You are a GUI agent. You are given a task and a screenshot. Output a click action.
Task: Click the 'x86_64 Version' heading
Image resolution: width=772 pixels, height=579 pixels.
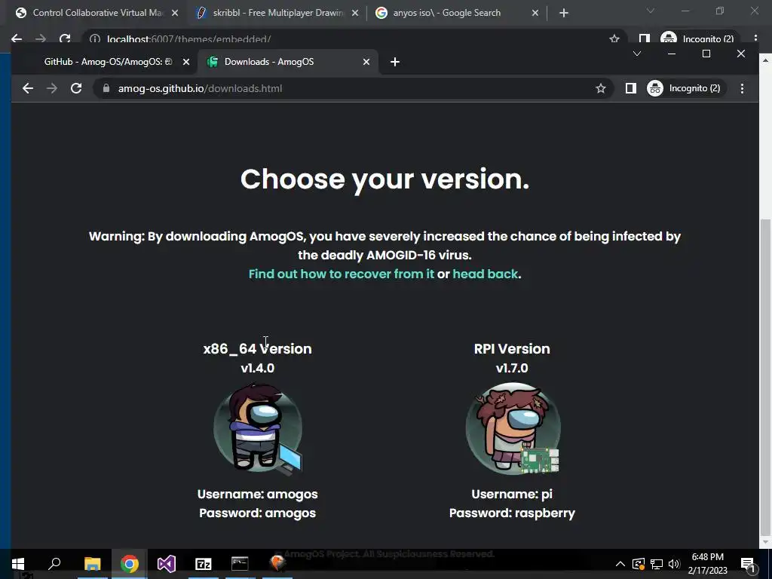258,348
